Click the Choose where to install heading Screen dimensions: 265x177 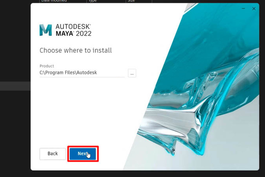[x=76, y=50]
